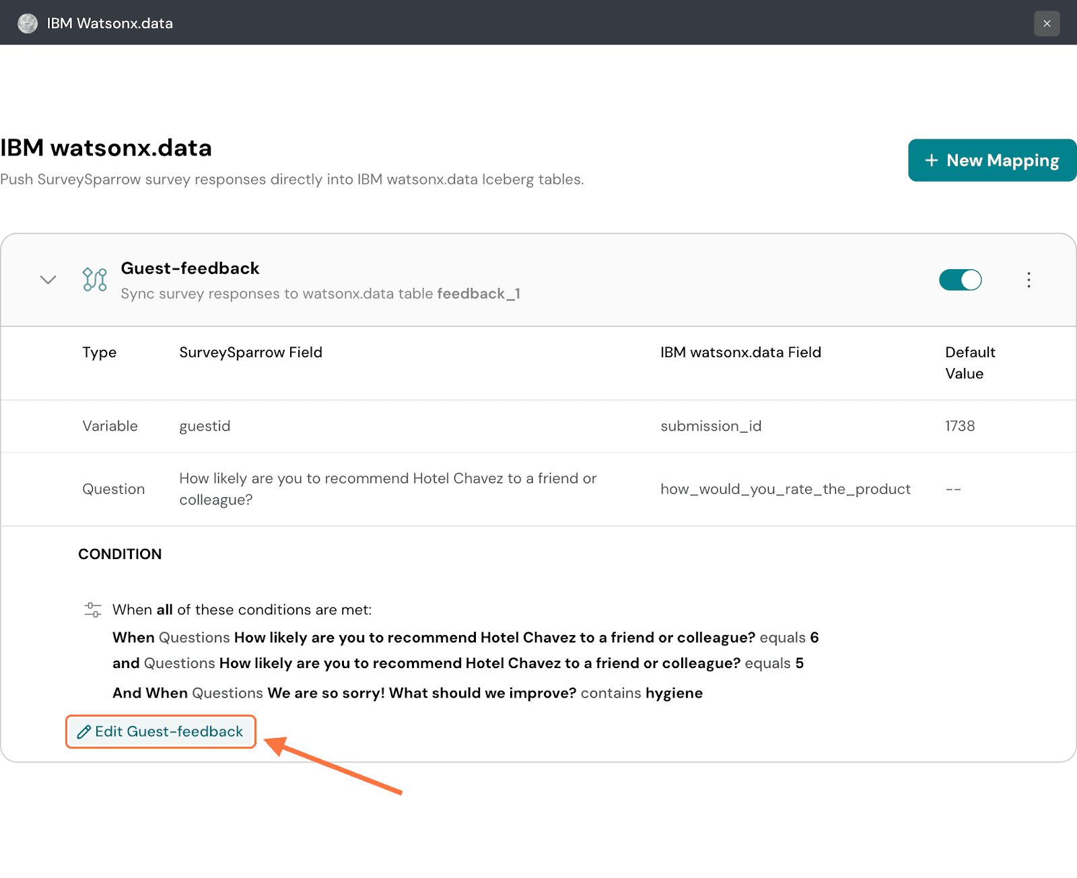Open the Guest-feedback three-dot options menu
Screen dimensions: 1077x878
pyautogui.click(x=1029, y=280)
